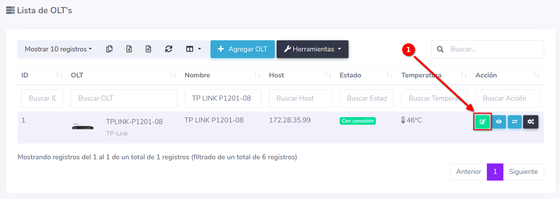Open the column visibility dropdown
Image resolution: width=560 pixels, height=199 pixels.
tap(193, 49)
